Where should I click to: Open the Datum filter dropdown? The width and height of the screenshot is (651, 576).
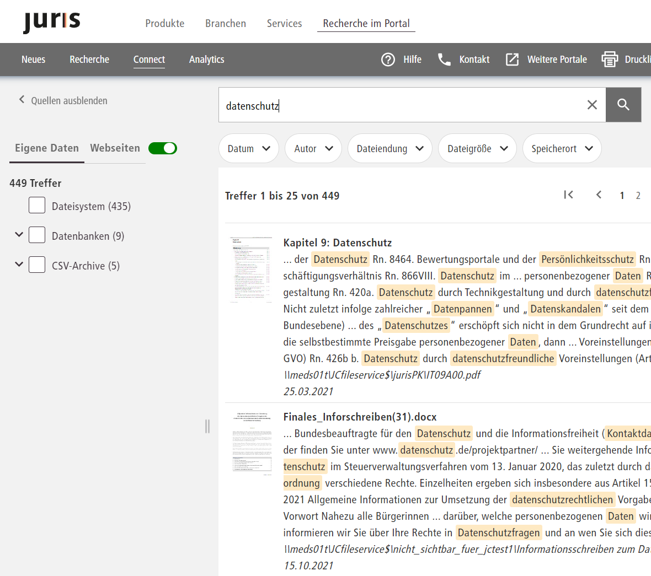tap(249, 149)
